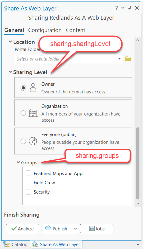Screen dimensions: 144x251
Task: Check the Featured Maps and Apps group
Action: (x=28, y=173)
